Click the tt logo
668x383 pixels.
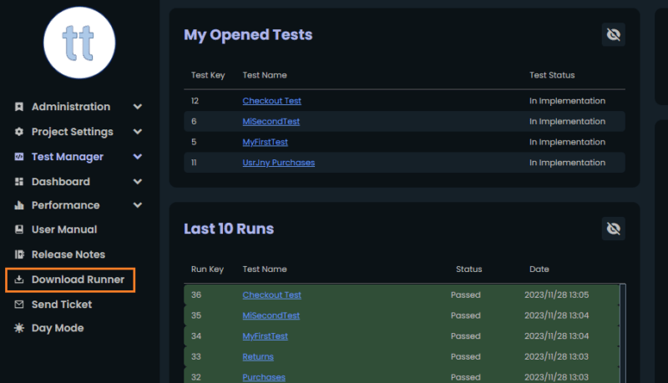point(79,43)
